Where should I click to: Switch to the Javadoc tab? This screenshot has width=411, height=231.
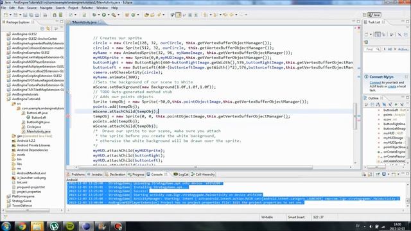tap(94, 175)
